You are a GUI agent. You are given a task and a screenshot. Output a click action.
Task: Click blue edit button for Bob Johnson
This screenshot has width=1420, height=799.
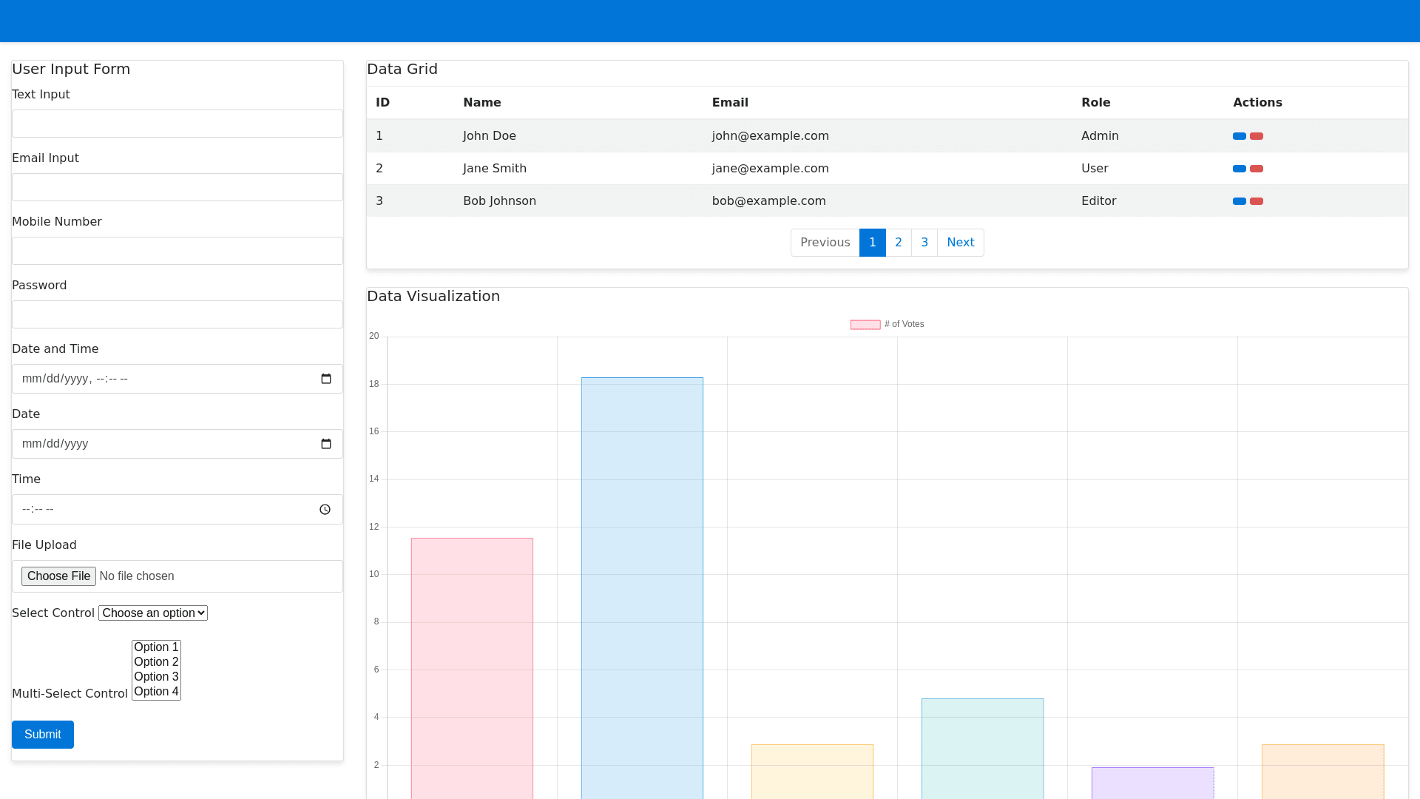pyautogui.click(x=1239, y=201)
